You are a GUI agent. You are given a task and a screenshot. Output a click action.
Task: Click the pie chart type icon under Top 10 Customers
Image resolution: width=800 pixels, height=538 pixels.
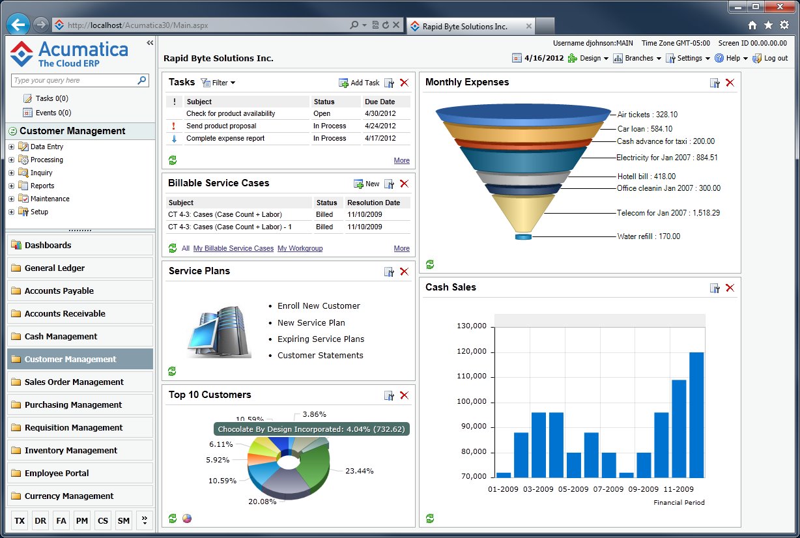(187, 518)
